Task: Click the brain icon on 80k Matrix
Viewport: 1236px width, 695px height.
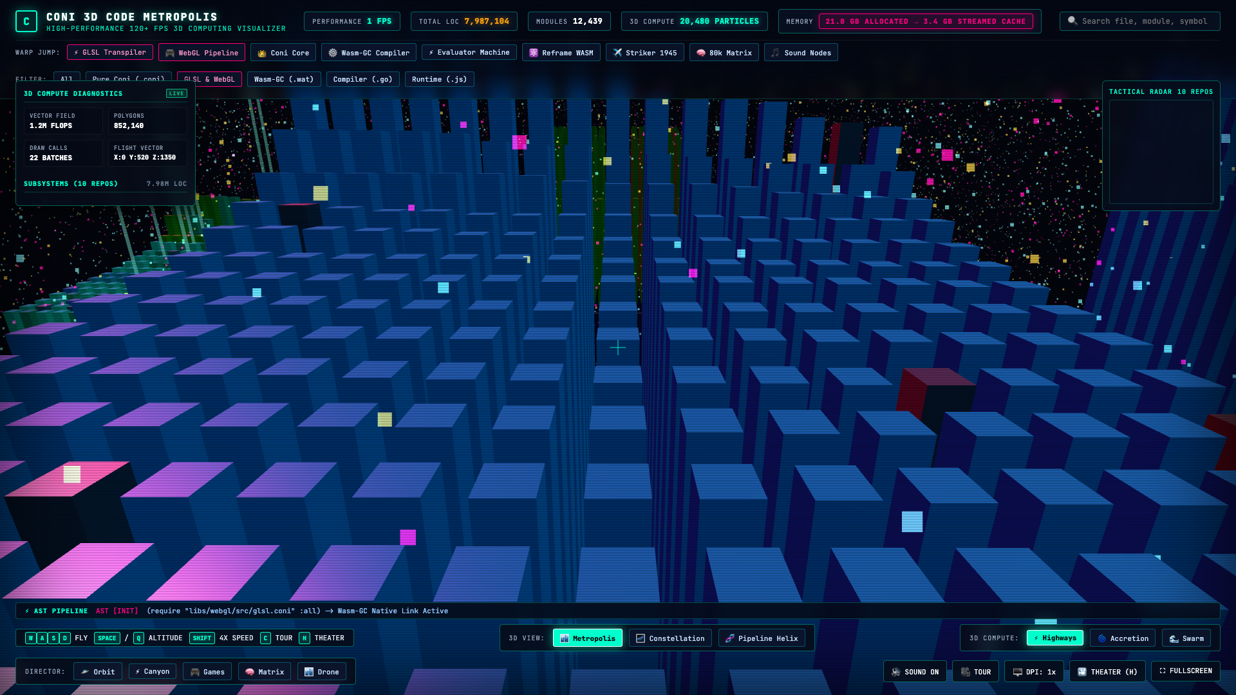Action: point(701,53)
